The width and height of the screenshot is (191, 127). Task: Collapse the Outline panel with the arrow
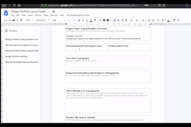coord(37,30)
